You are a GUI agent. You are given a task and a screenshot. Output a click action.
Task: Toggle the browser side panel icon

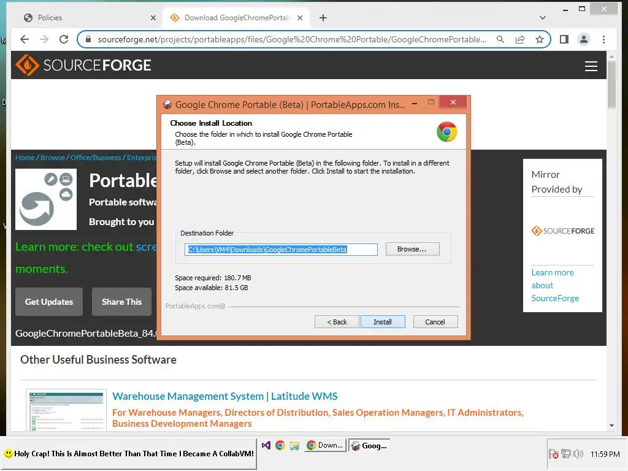[564, 39]
